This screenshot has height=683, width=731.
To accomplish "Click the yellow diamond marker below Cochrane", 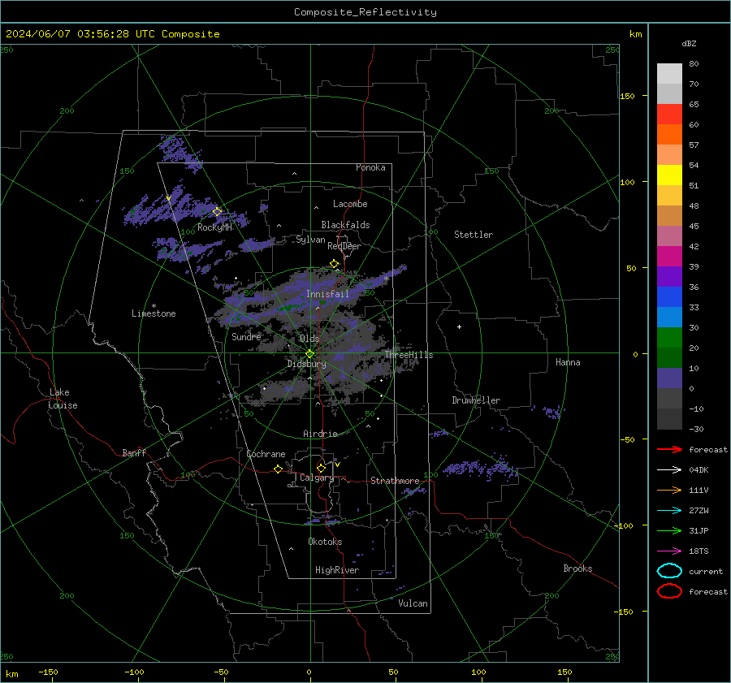I will (278, 469).
